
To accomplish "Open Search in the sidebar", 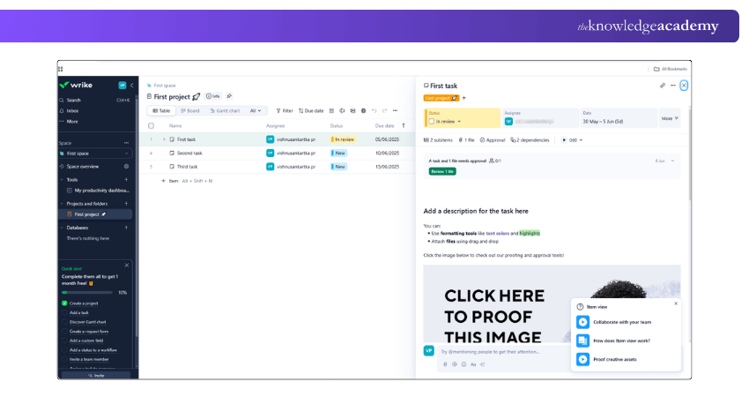I will point(73,100).
